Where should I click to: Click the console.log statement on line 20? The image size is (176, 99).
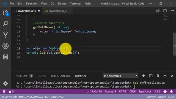click(53, 53)
